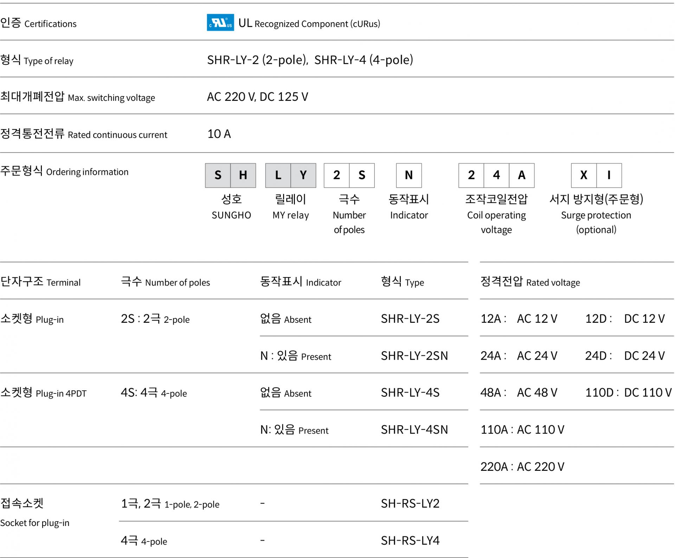The image size is (675, 558).
Task: Click the 'SHR-LY-2S' type cell
Action: (x=410, y=319)
